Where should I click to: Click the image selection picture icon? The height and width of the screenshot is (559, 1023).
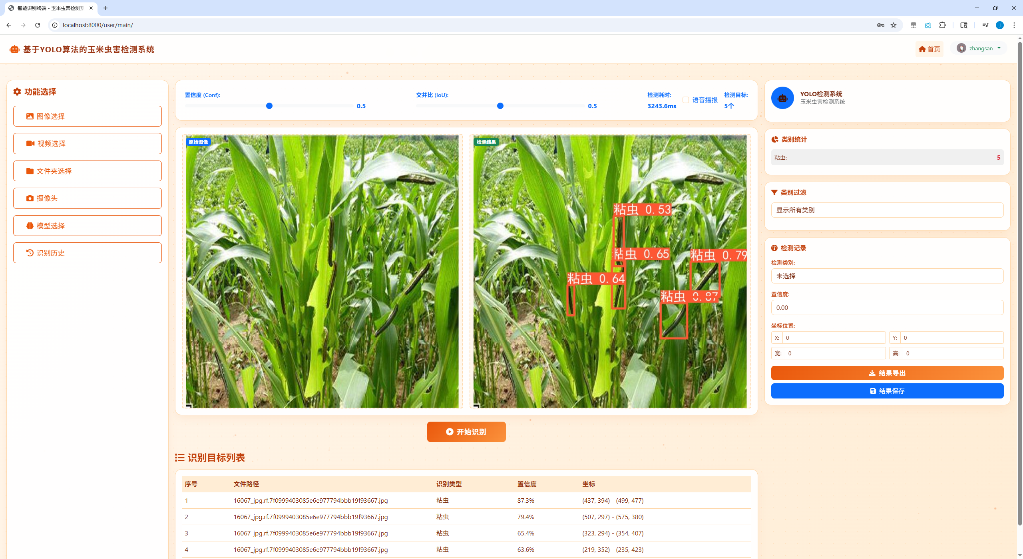pyautogui.click(x=30, y=116)
